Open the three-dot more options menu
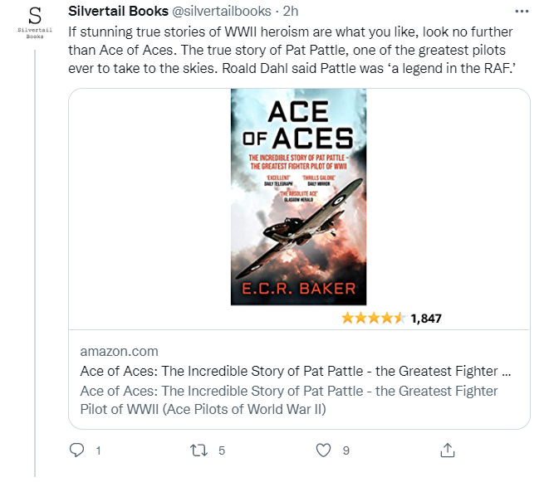The width and height of the screenshot is (544, 482). (521, 12)
